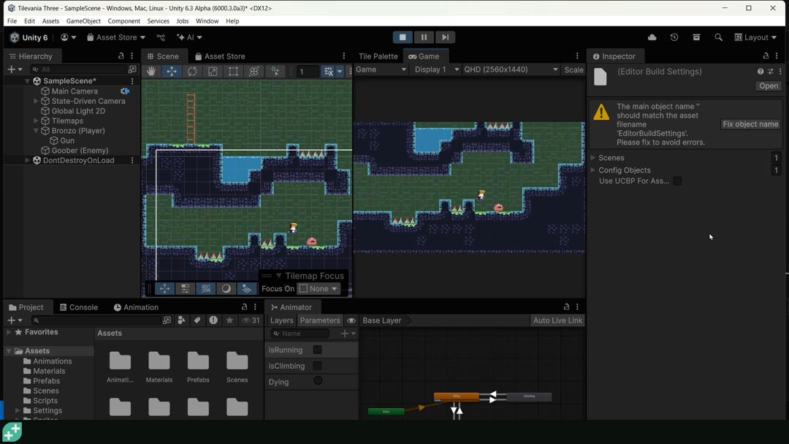This screenshot has height=444, width=789.
Task: Select the Scale tool
Action: click(x=213, y=70)
